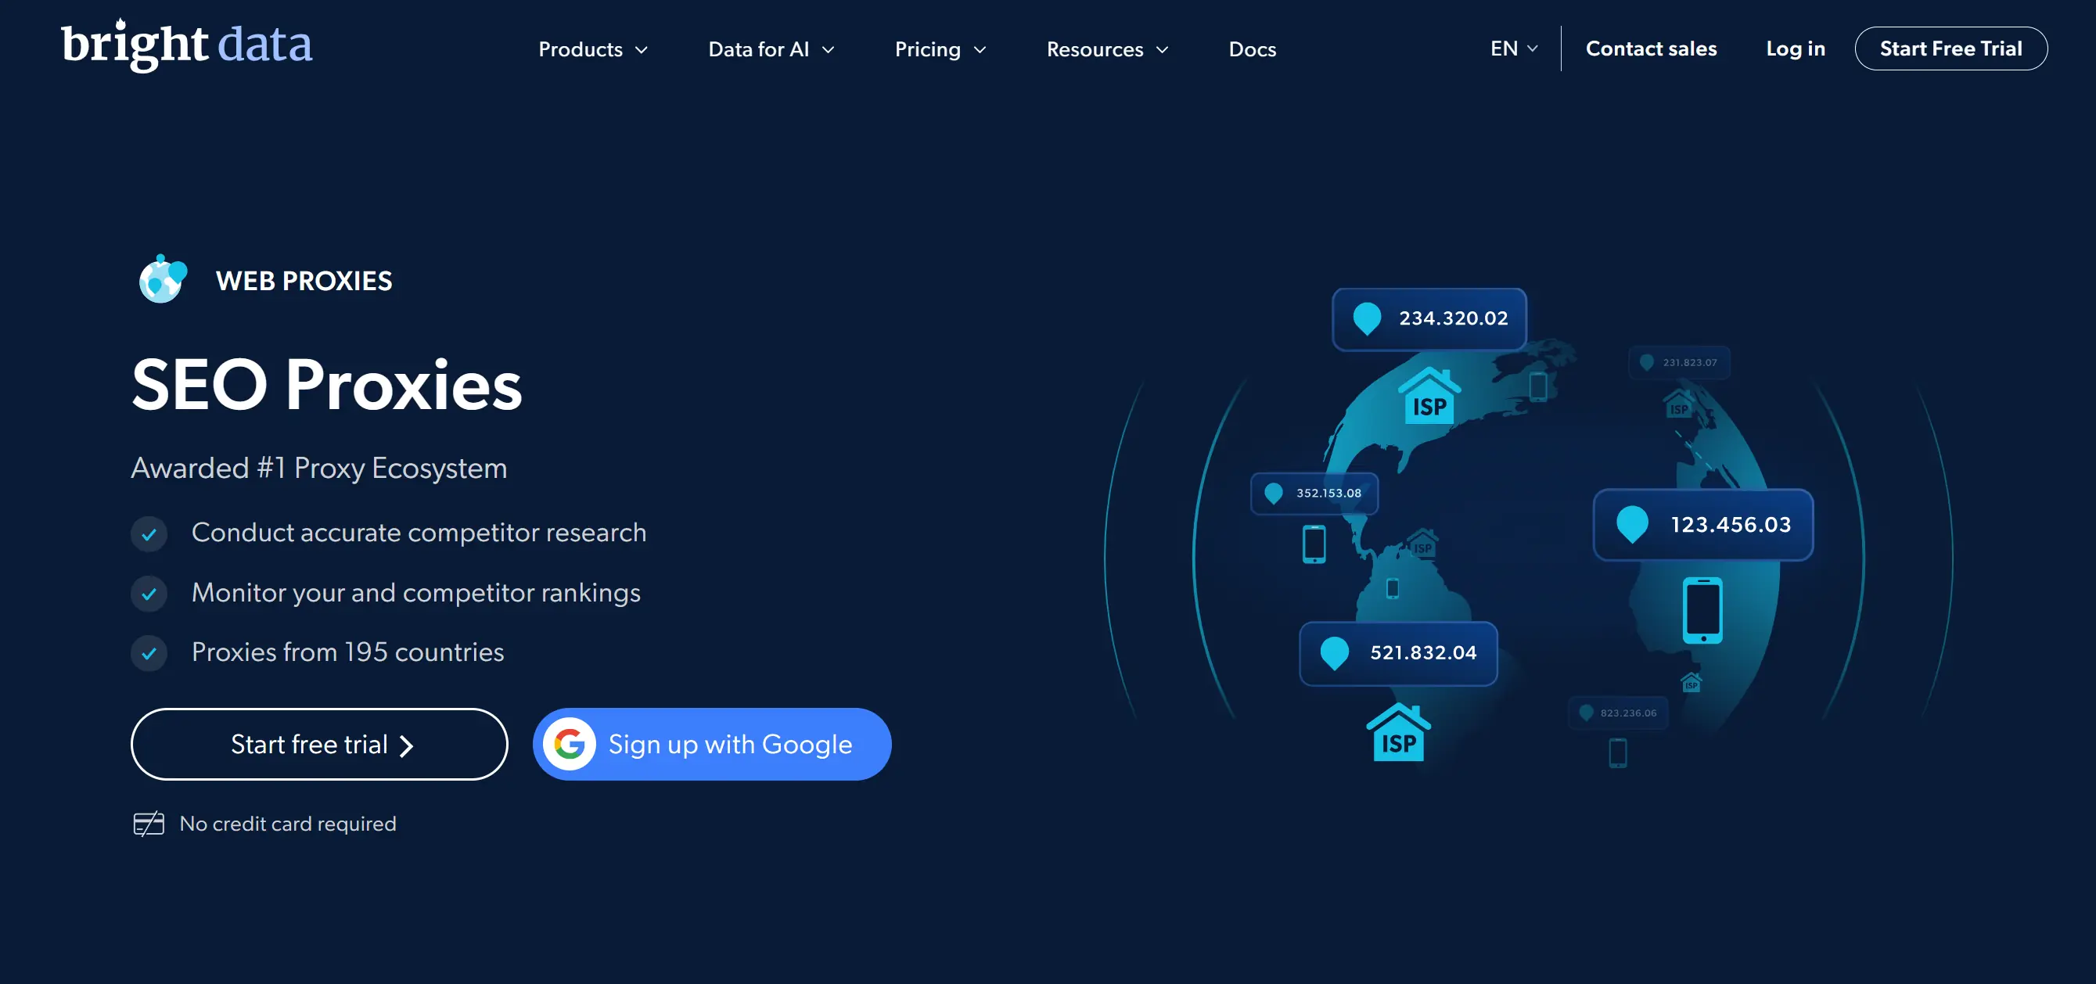The width and height of the screenshot is (2096, 984).
Task: Expand the Resources chevron arrow
Action: point(1162,50)
